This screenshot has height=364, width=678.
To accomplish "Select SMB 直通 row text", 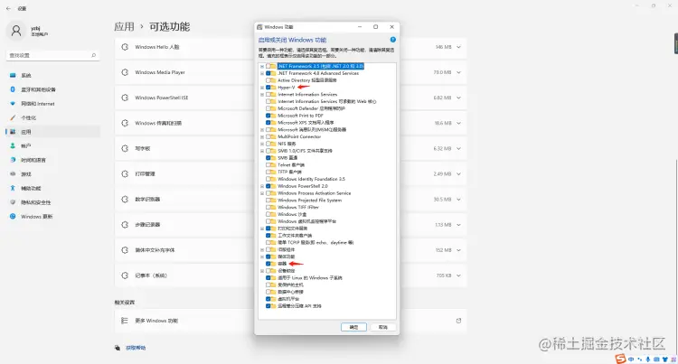I will tap(287, 158).
